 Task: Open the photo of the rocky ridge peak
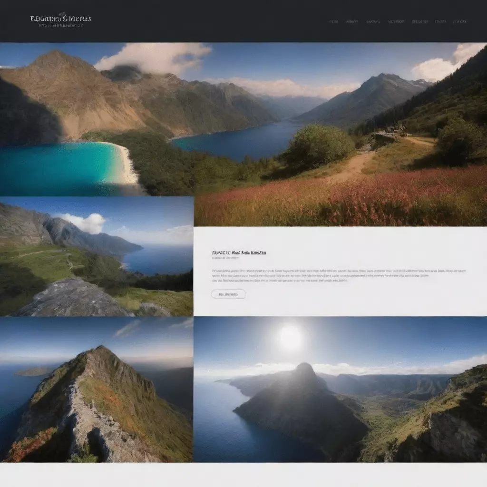[x=97, y=390]
